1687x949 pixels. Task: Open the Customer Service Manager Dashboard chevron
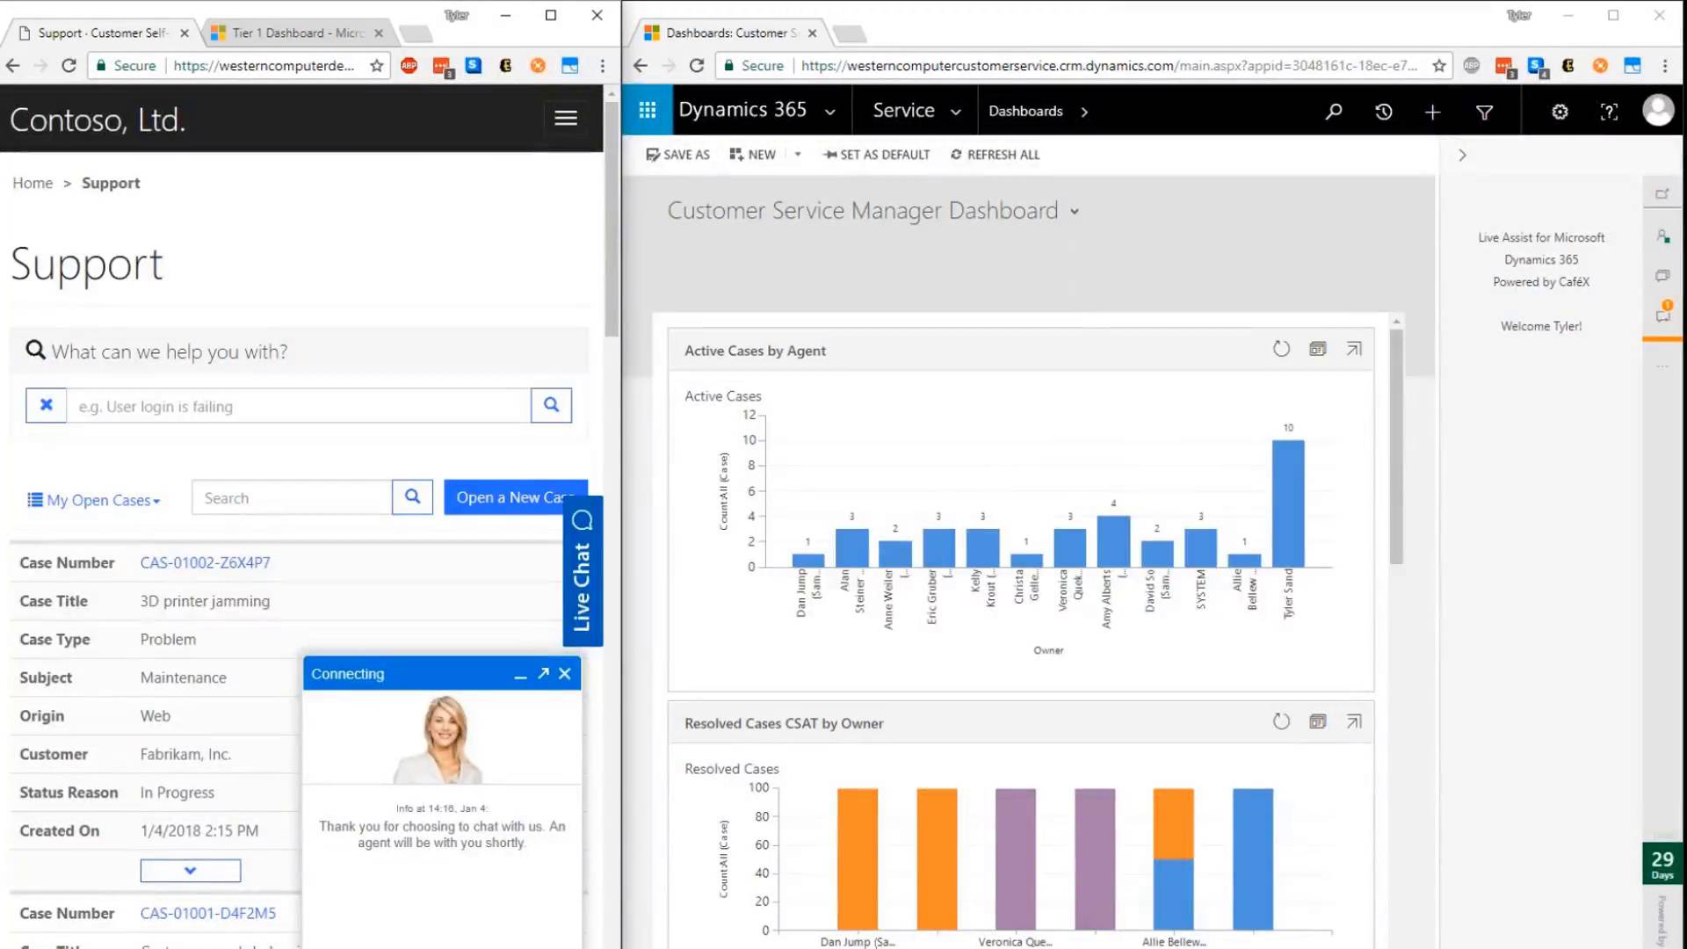coord(1074,212)
